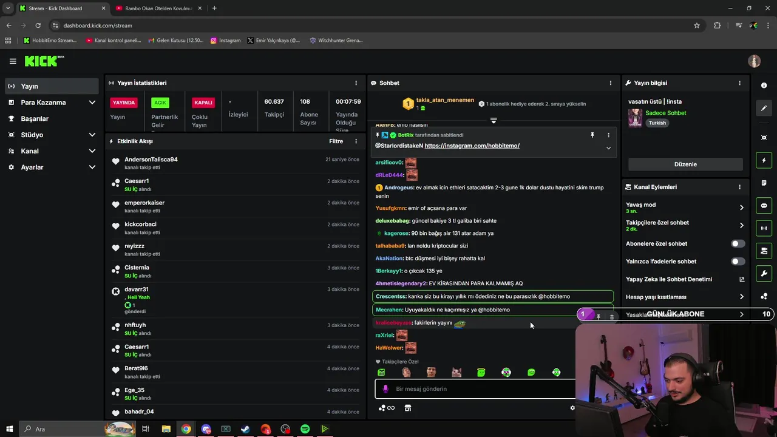
Task: Click the Filtre button in Etkinlik Akışı
Action: tap(336, 141)
